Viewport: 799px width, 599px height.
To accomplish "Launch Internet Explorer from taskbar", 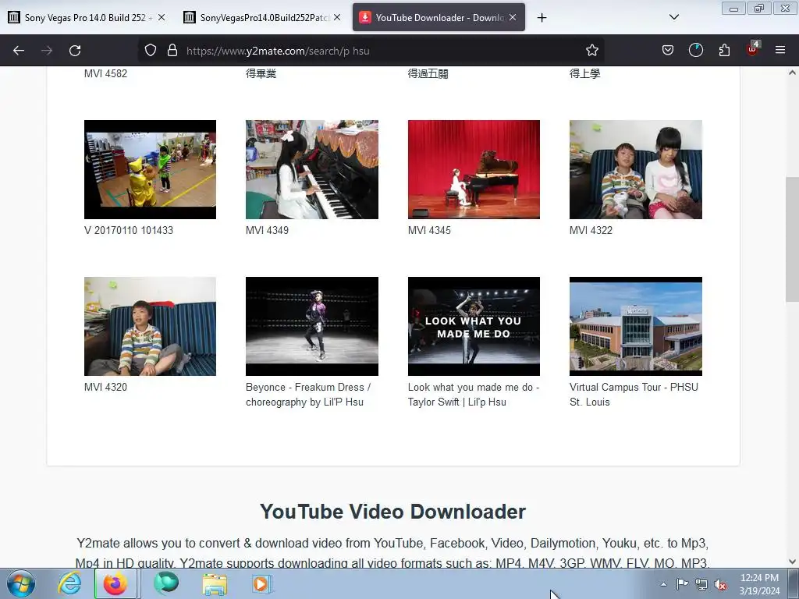I will click(x=69, y=583).
